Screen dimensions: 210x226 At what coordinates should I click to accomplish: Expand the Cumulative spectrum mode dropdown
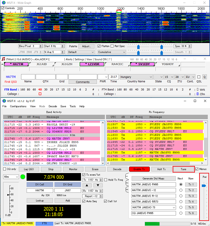pyautogui.click(x=112, y=52)
